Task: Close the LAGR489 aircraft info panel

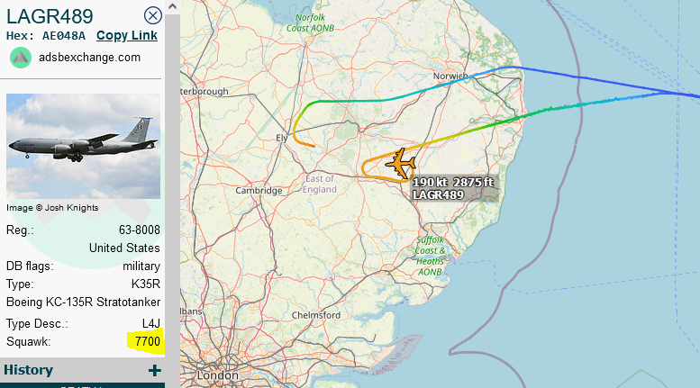Action: pyautogui.click(x=152, y=15)
